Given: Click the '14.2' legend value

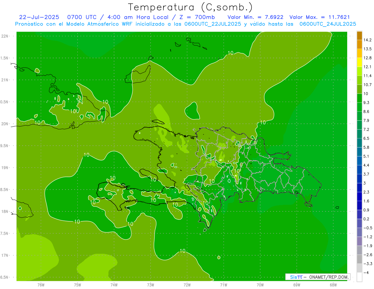Looking at the screenshot, I should pyautogui.click(x=368, y=40).
